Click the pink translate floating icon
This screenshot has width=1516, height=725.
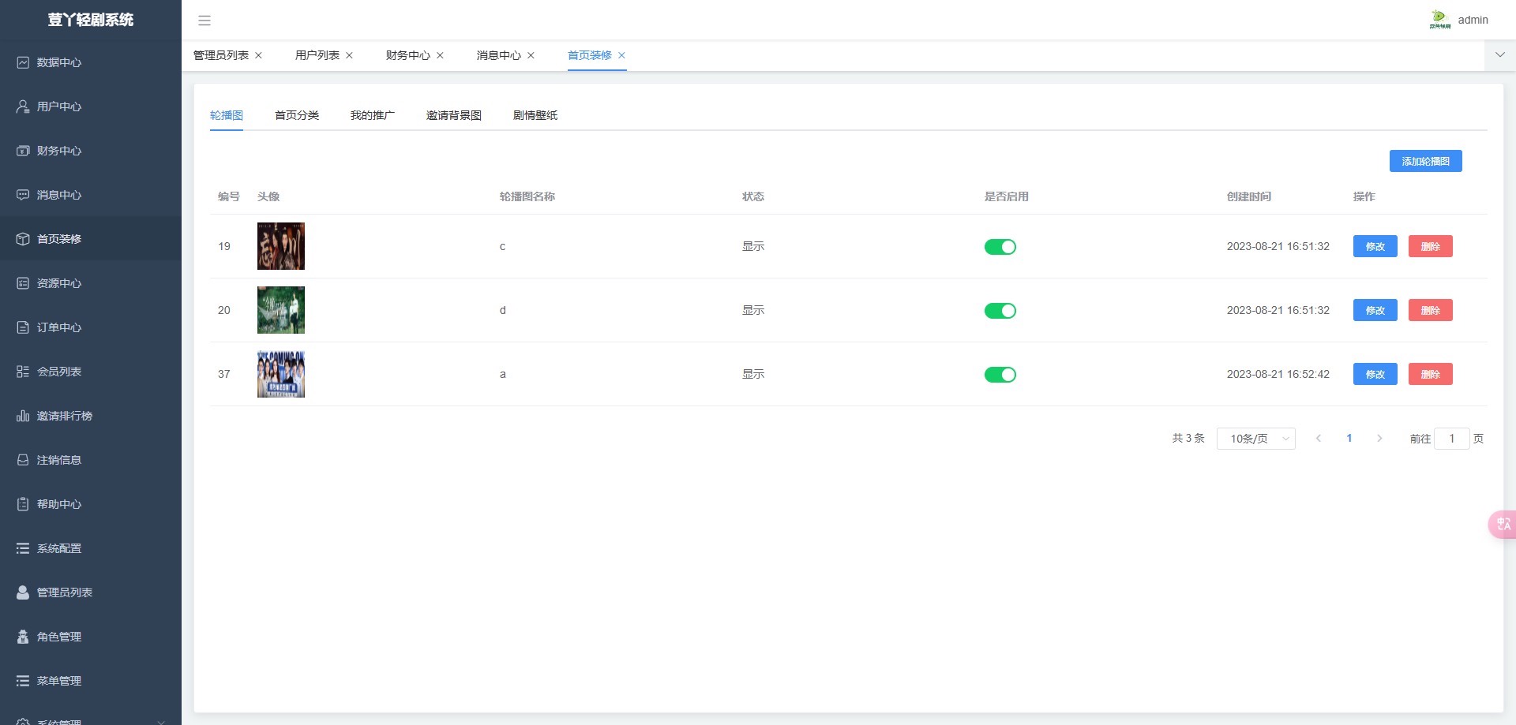point(1502,525)
